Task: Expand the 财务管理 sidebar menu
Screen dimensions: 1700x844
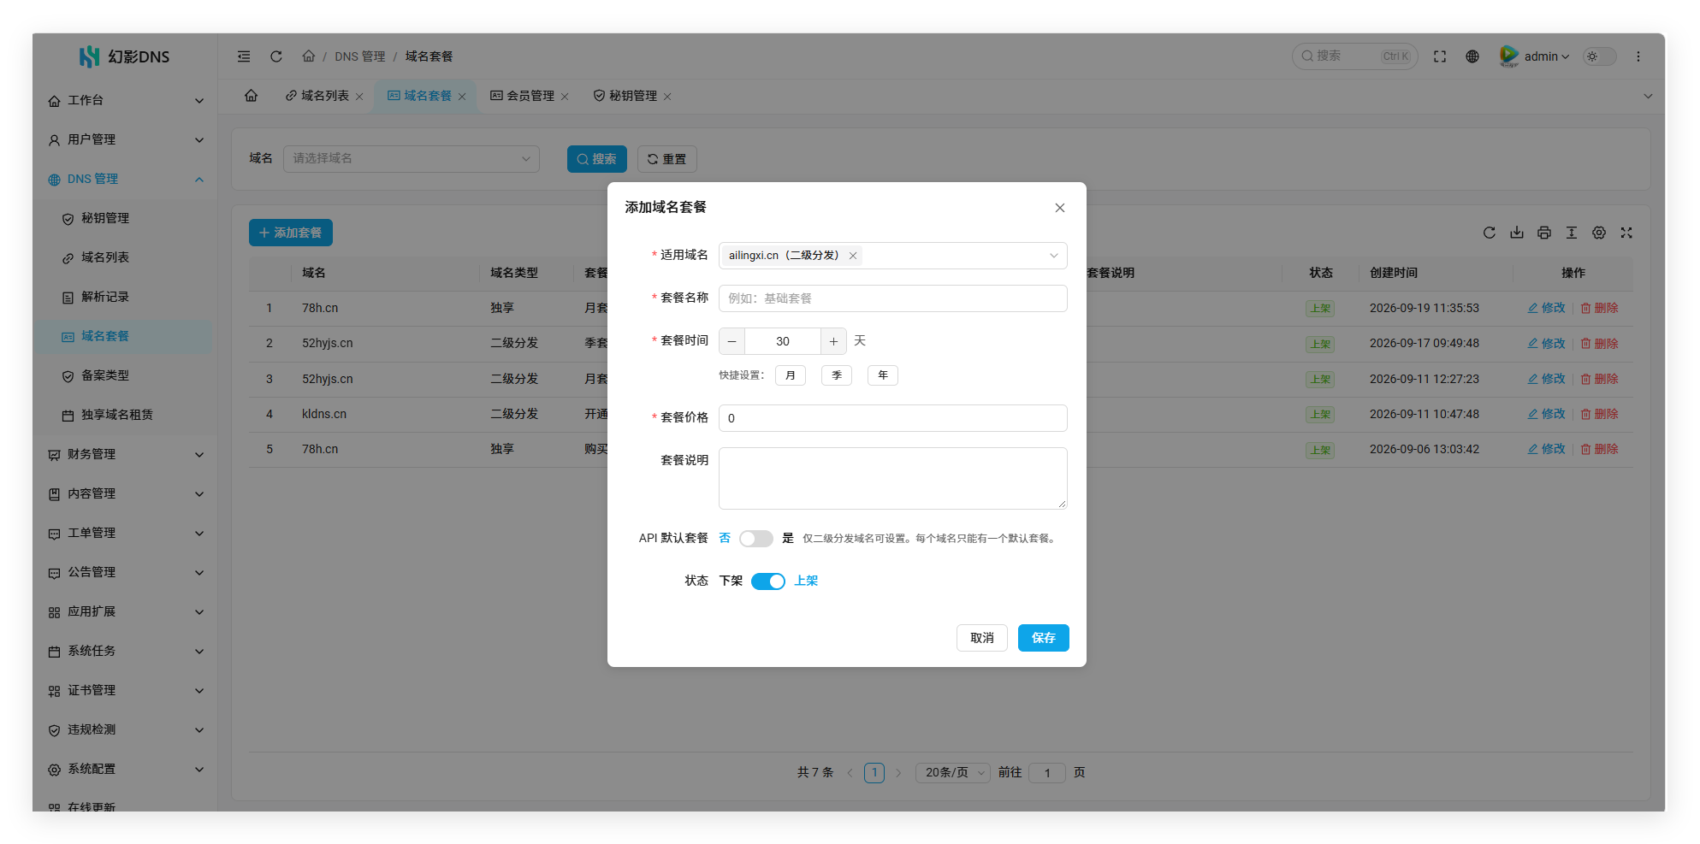Action: (125, 455)
